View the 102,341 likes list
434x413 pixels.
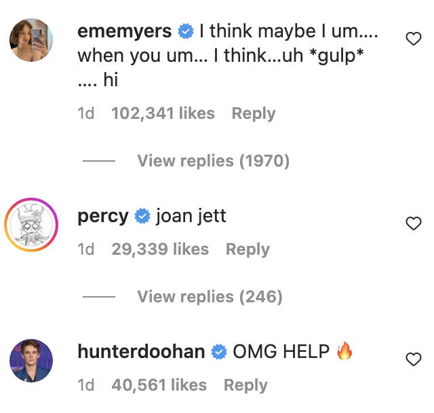pos(163,113)
